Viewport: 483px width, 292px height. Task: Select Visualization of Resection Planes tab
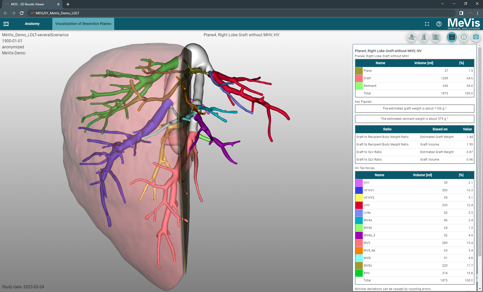pyautogui.click(x=83, y=24)
